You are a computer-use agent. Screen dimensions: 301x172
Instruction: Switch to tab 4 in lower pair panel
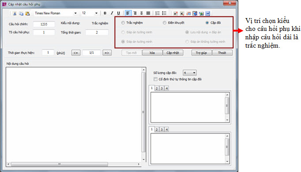click(167, 129)
